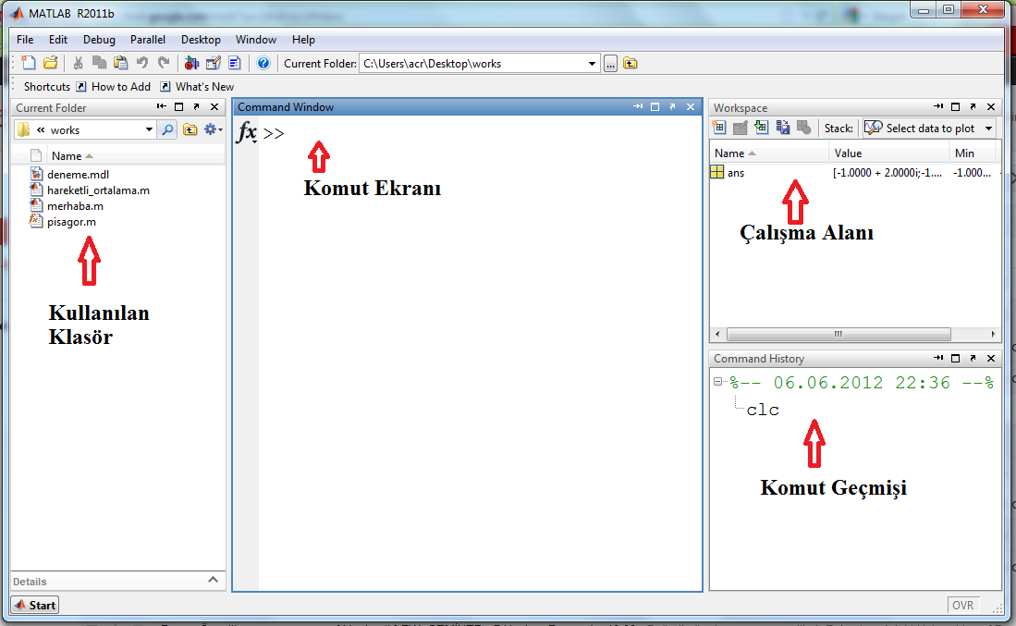Click the New Script toolbar icon
Viewport: 1016px width, 626px height.
click(x=28, y=63)
